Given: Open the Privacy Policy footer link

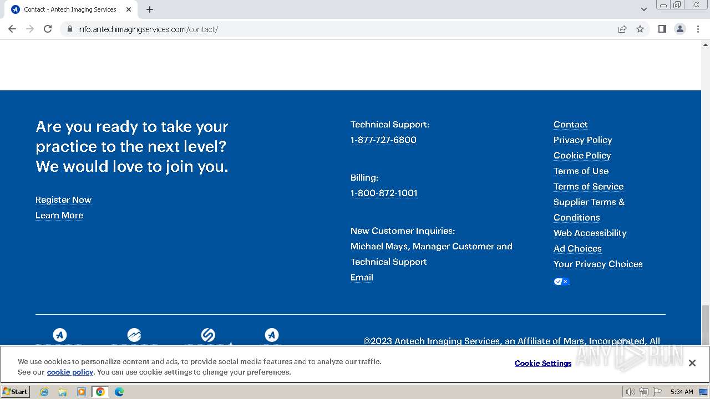Looking at the screenshot, I should pos(583,140).
